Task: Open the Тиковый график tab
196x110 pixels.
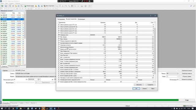Action: [13, 67]
